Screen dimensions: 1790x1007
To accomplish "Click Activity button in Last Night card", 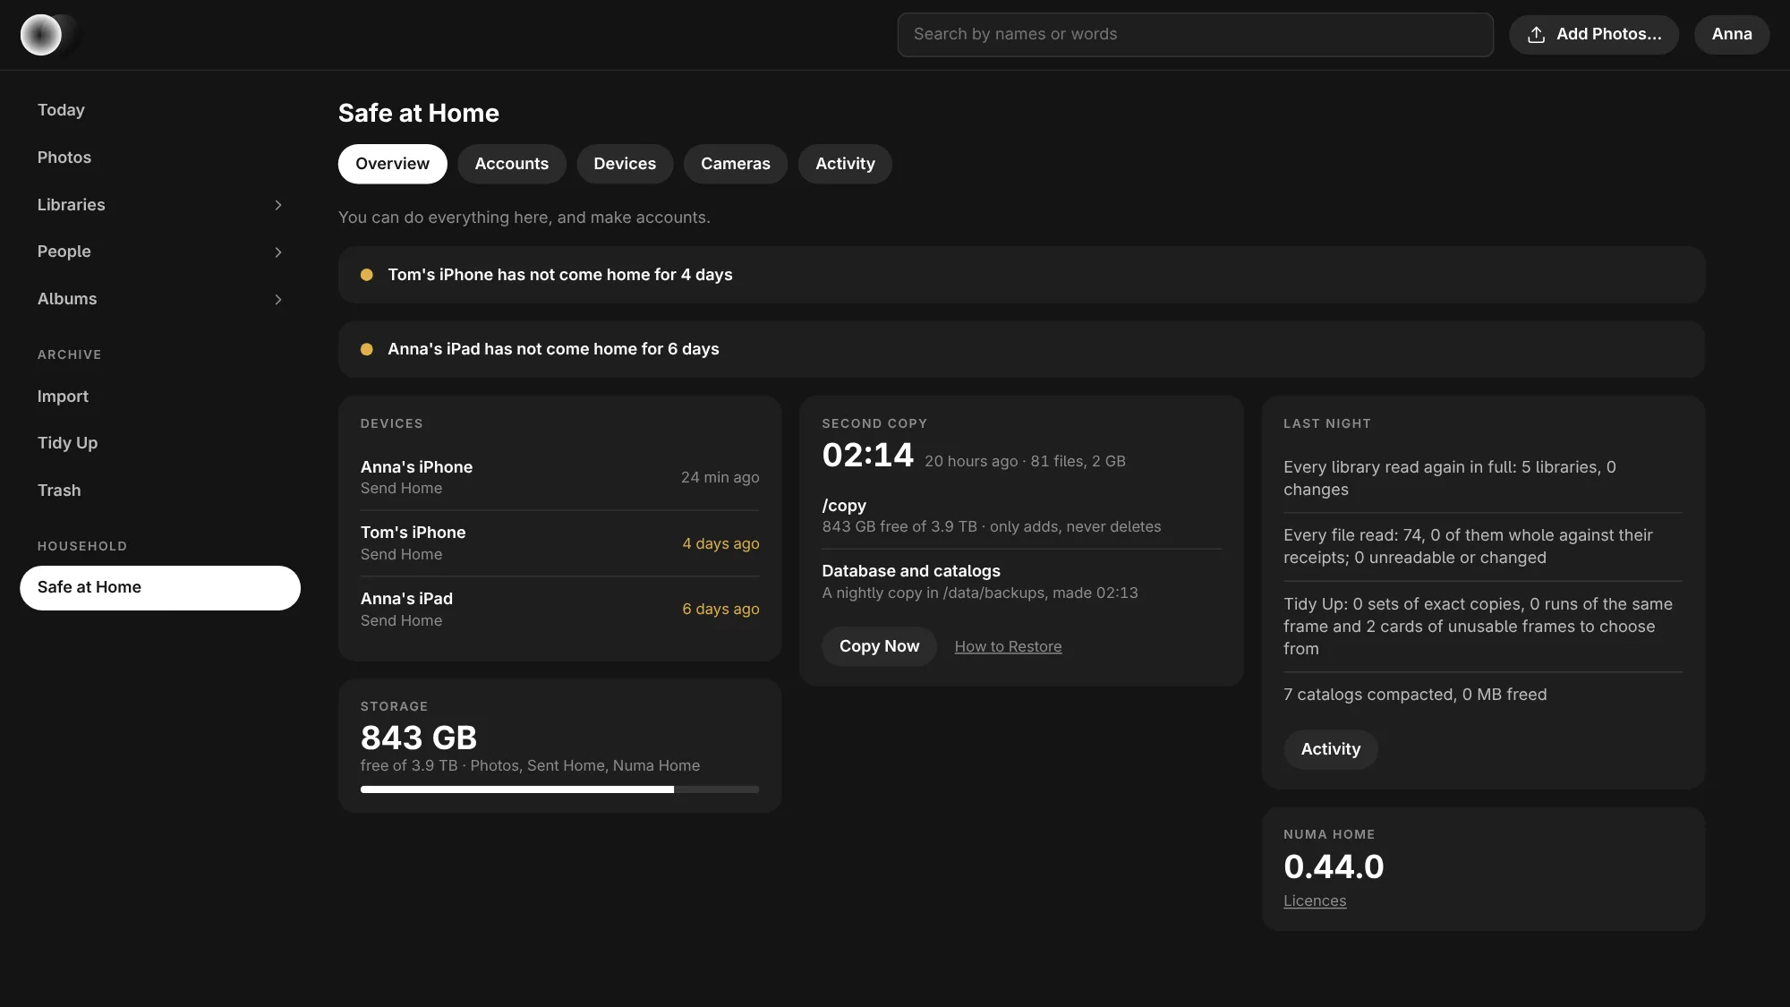I will tap(1330, 749).
